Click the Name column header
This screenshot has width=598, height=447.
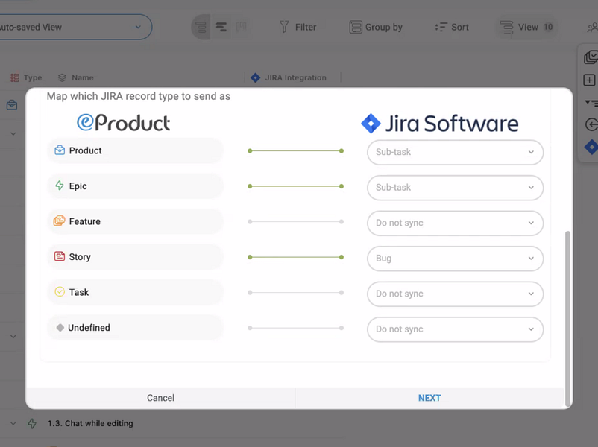[75, 77]
